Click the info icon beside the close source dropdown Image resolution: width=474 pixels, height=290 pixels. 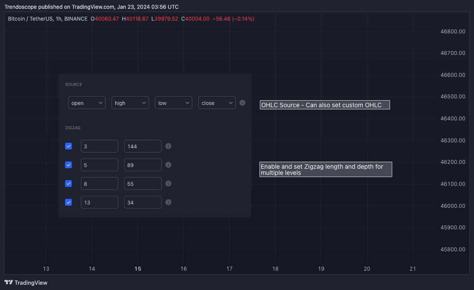tap(242, 103)
